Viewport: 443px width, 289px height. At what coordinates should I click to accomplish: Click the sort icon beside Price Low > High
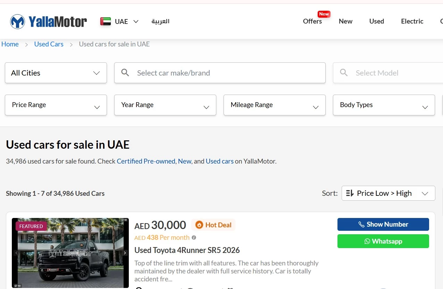pos(350,193)
